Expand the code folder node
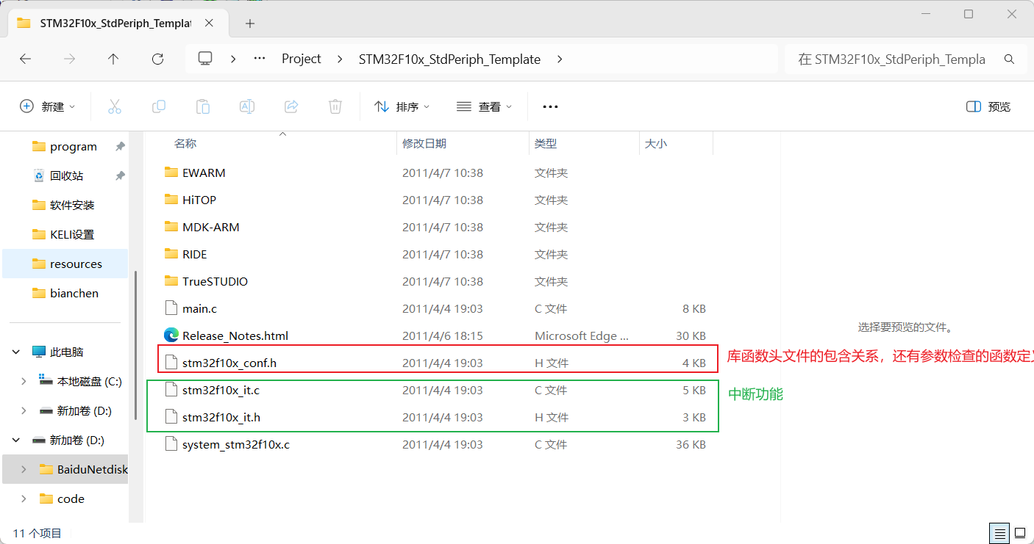Image resolution: width=1034 pixels, height=544 pixels. pos(24,499)
